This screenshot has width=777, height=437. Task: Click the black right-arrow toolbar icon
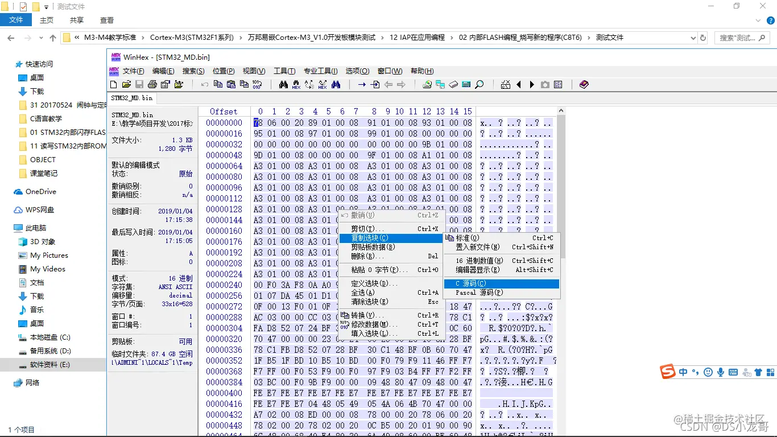[x=532, y=84]
